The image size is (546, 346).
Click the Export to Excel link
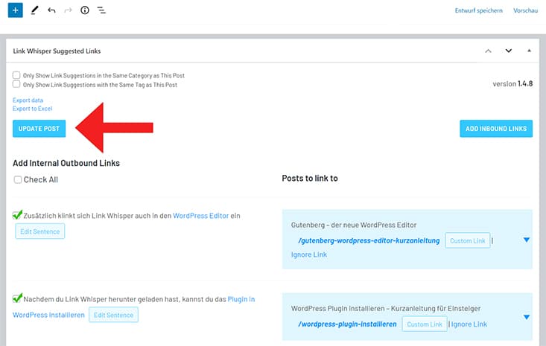[x=32, y=109]
